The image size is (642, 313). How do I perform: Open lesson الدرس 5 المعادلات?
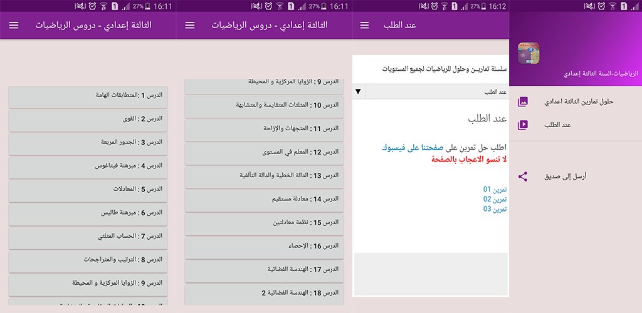88,191
